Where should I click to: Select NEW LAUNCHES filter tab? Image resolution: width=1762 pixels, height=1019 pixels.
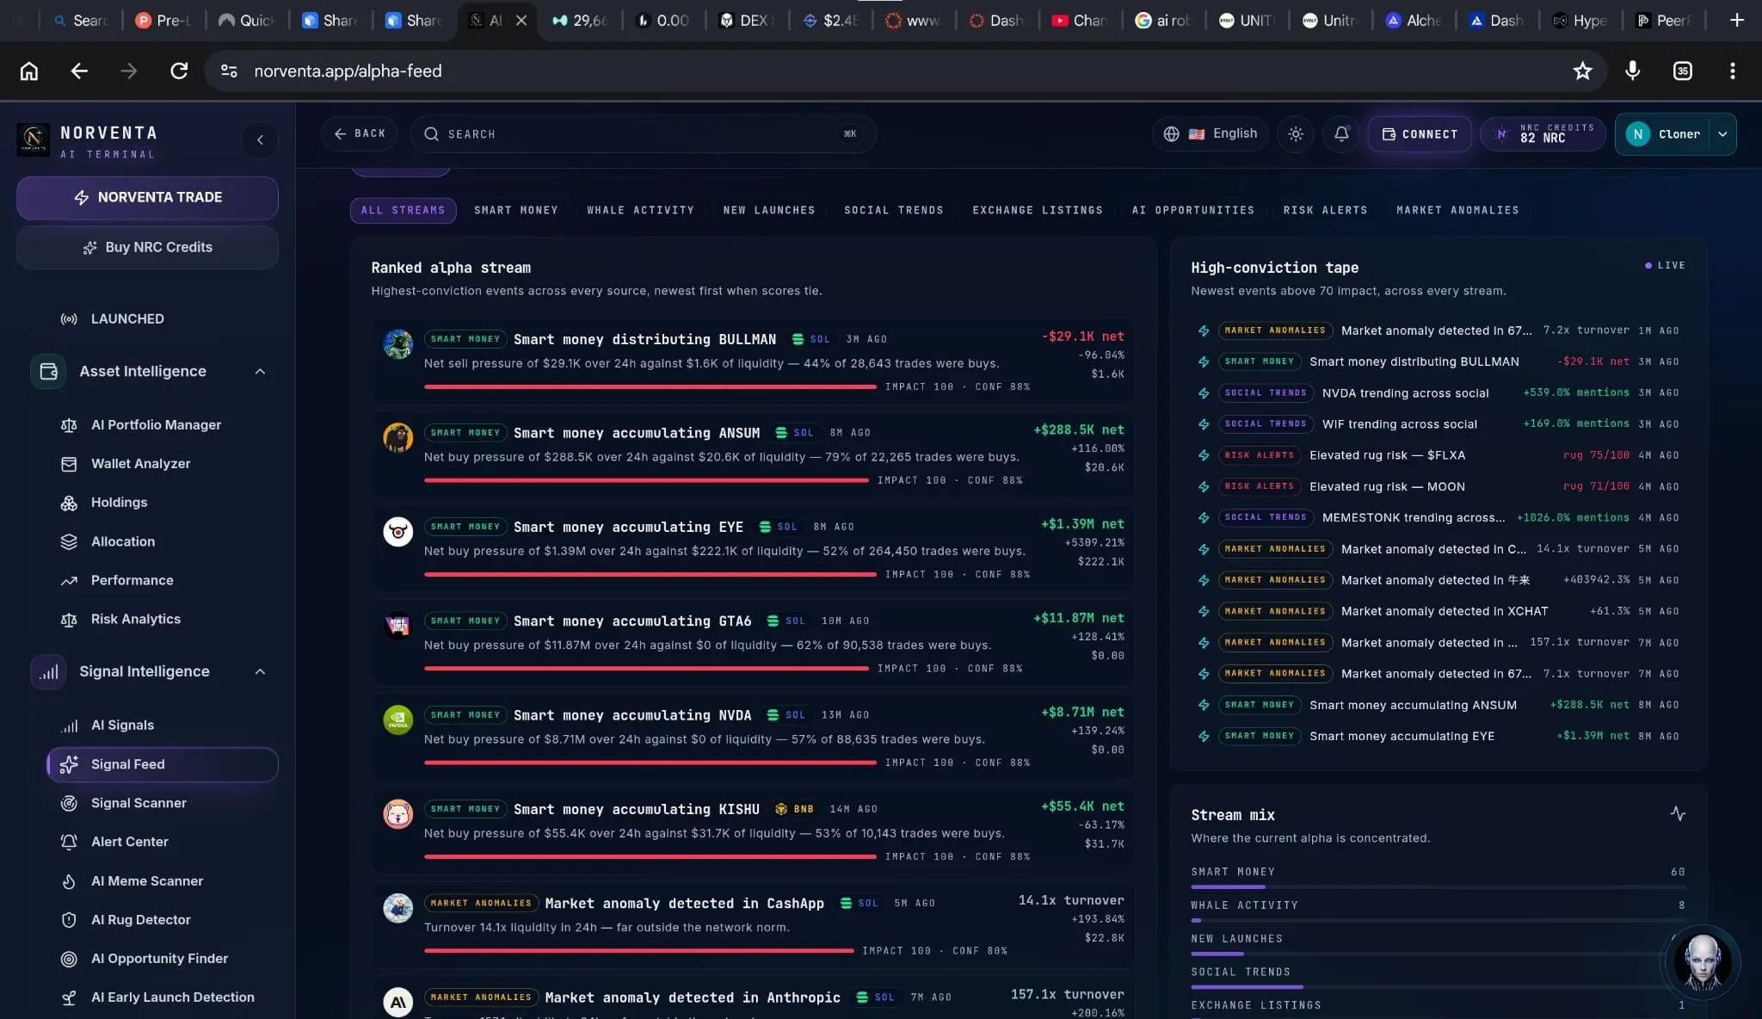click(769, 210)
